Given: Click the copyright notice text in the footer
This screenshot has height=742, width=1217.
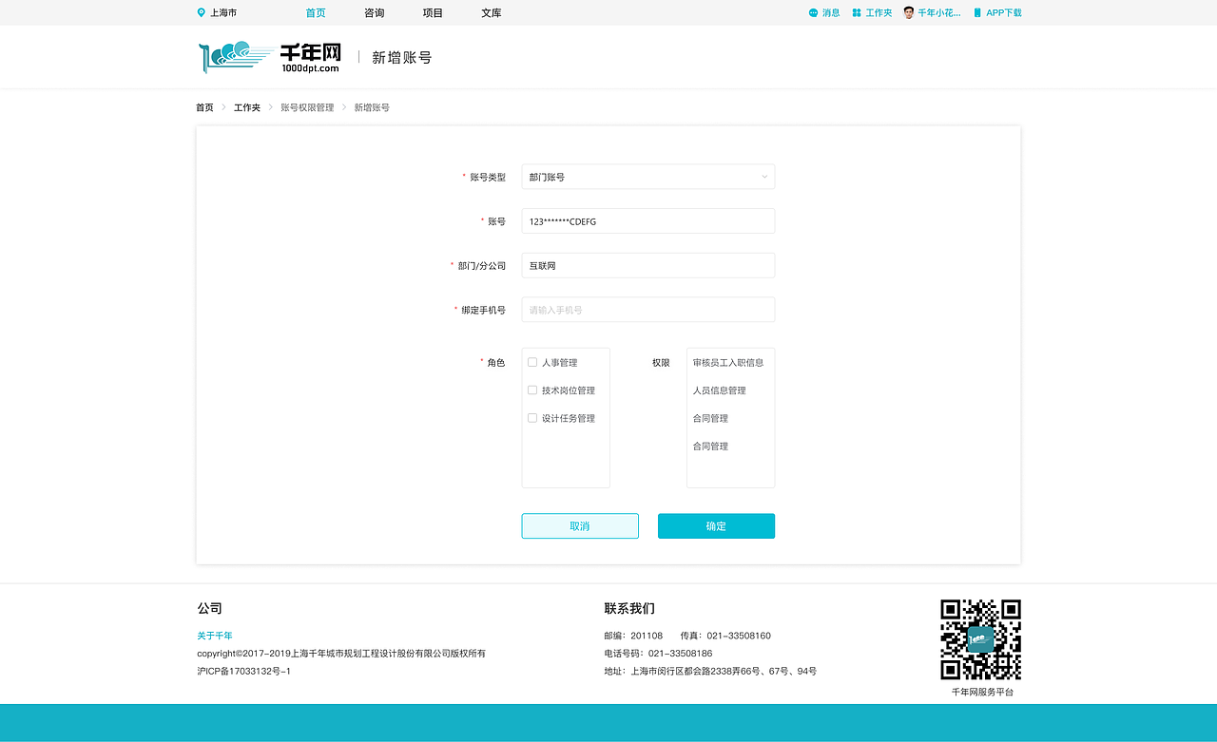Looking at the screenshot, I should [341, 654].
